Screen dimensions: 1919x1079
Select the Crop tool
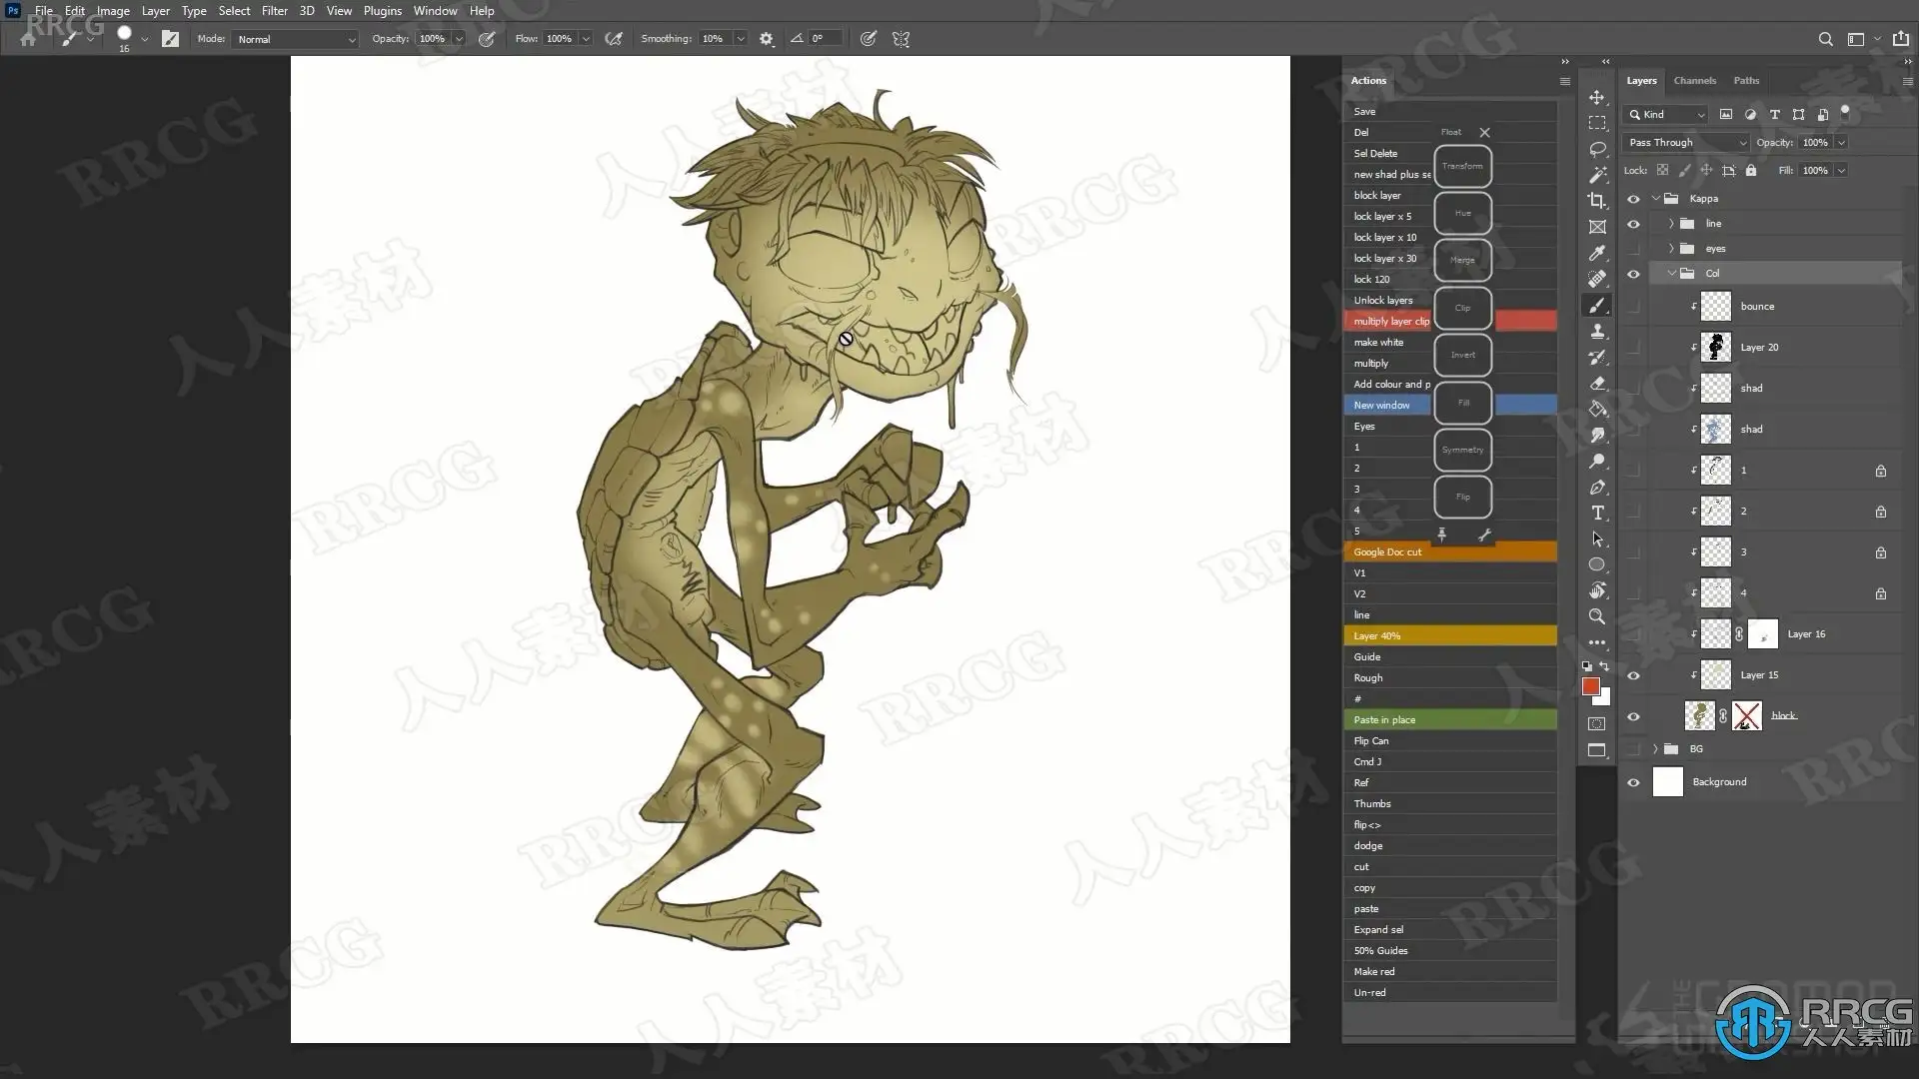click(1597, 201)
